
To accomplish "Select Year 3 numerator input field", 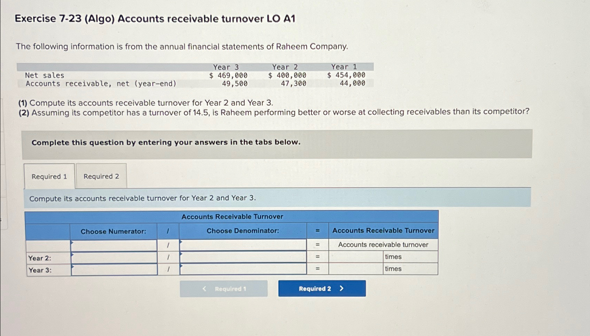I will pos(114,269).
